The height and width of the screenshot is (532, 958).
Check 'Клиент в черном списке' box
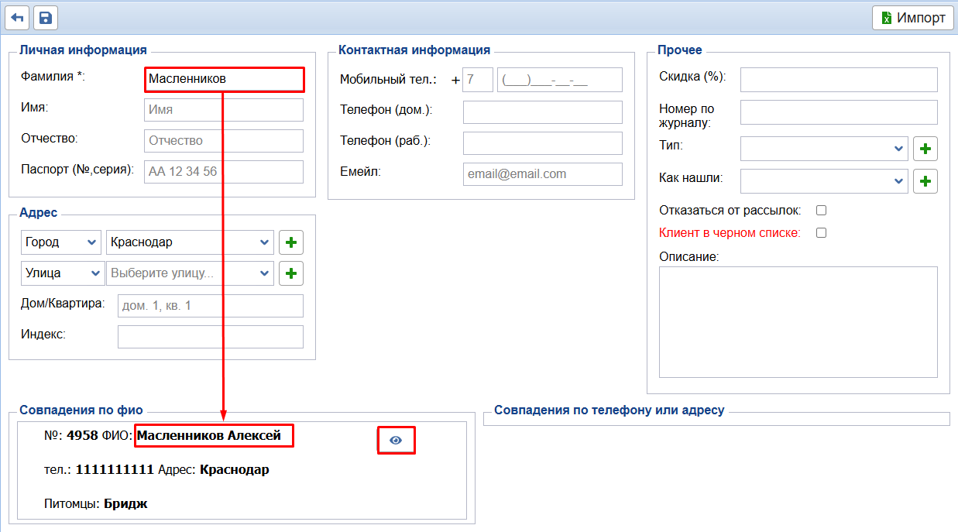coord(822,232)
